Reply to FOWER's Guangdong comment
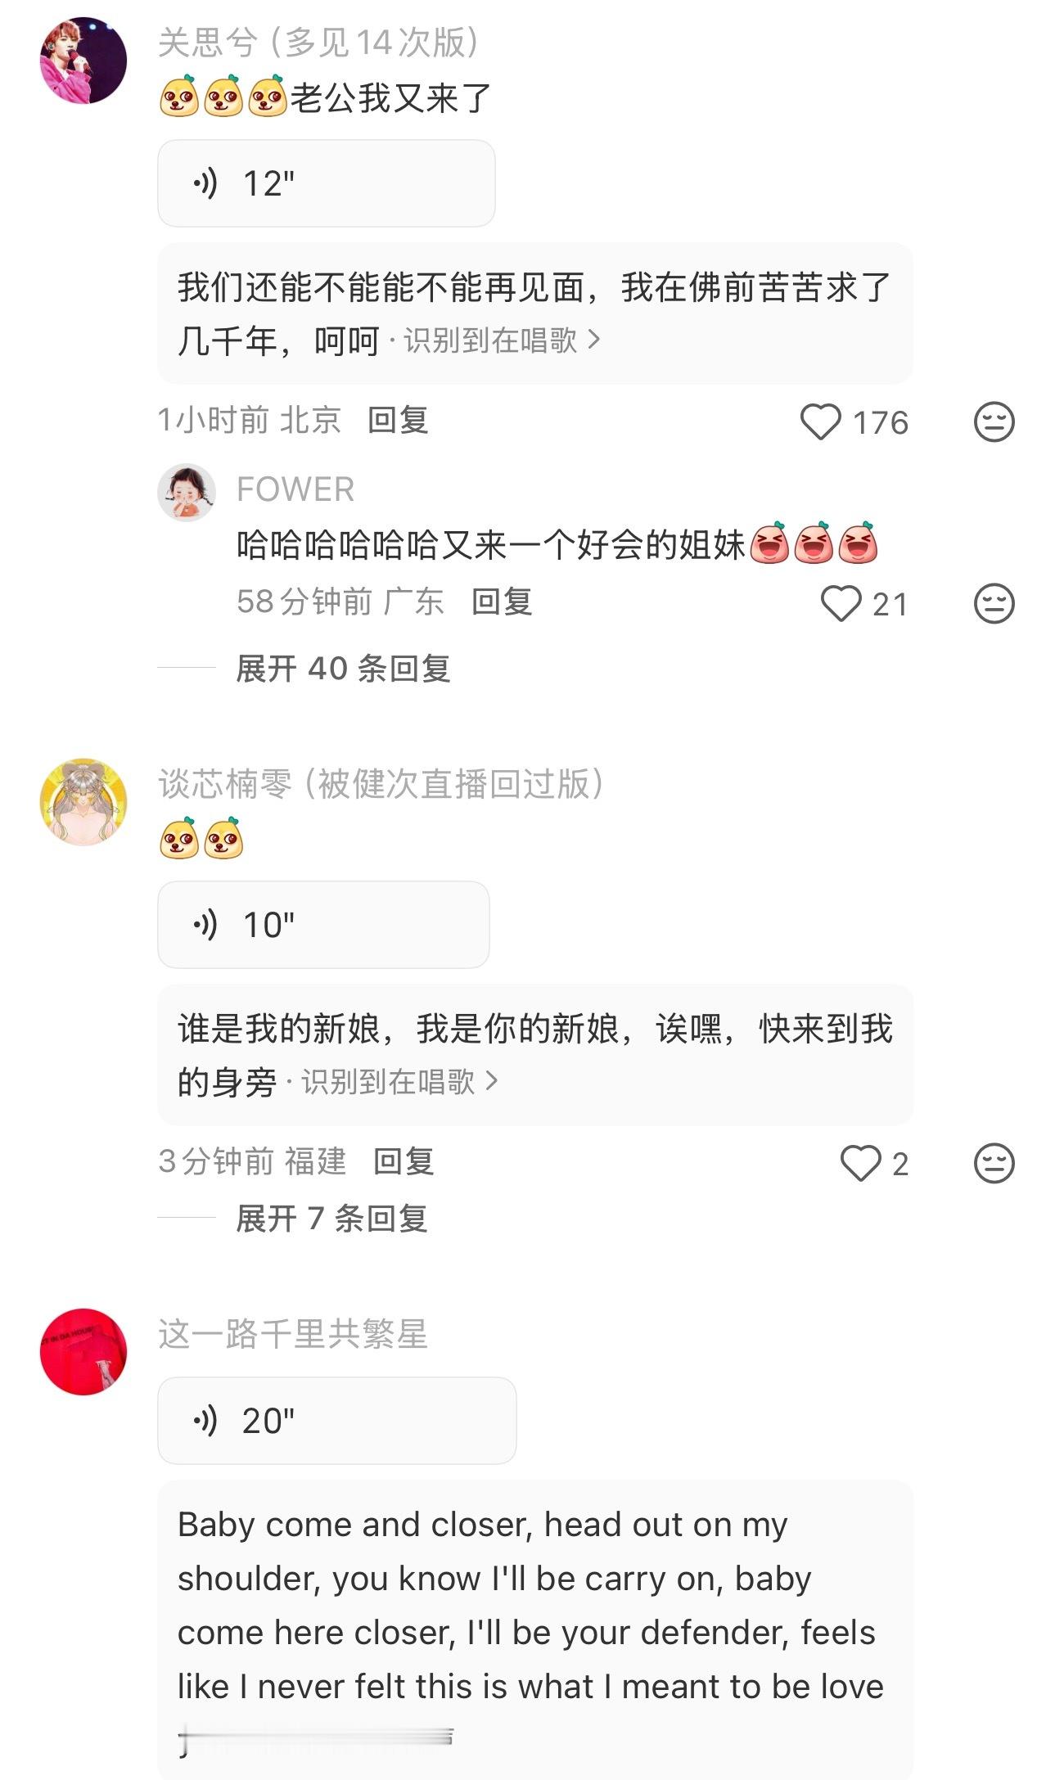Viewport: 1055px width, 1780px height. pos(502,602)
